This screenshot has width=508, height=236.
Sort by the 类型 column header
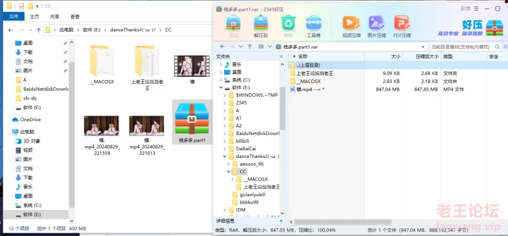coord(464,56)
